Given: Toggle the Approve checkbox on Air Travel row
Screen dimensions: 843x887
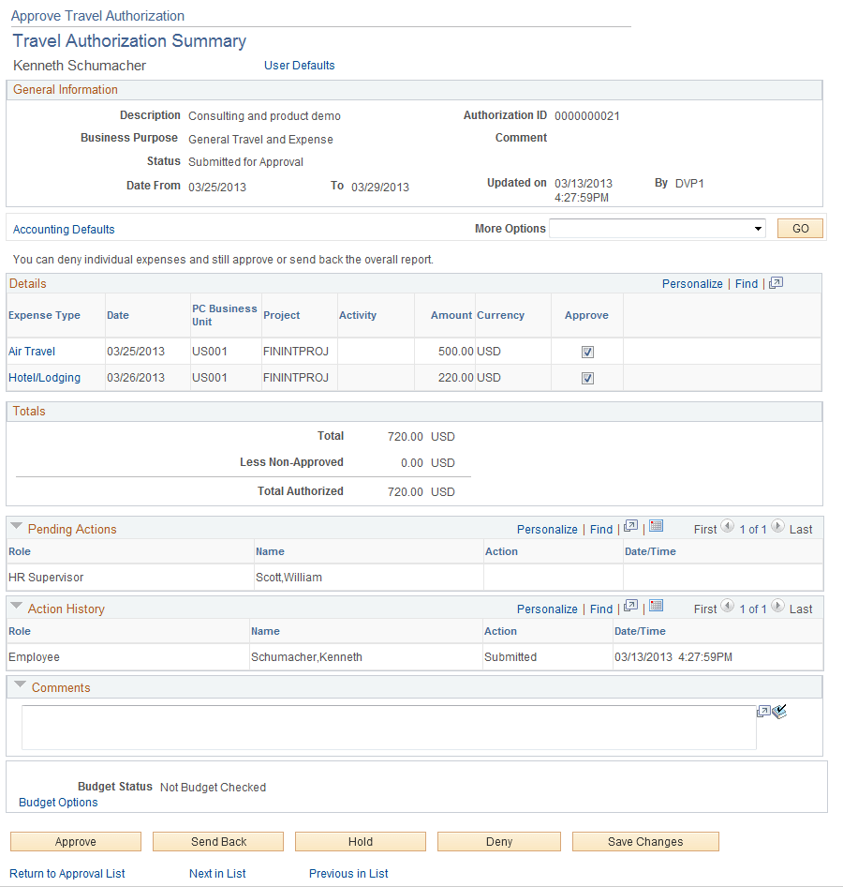Looking at the screenshot, I should click(587, 352).
